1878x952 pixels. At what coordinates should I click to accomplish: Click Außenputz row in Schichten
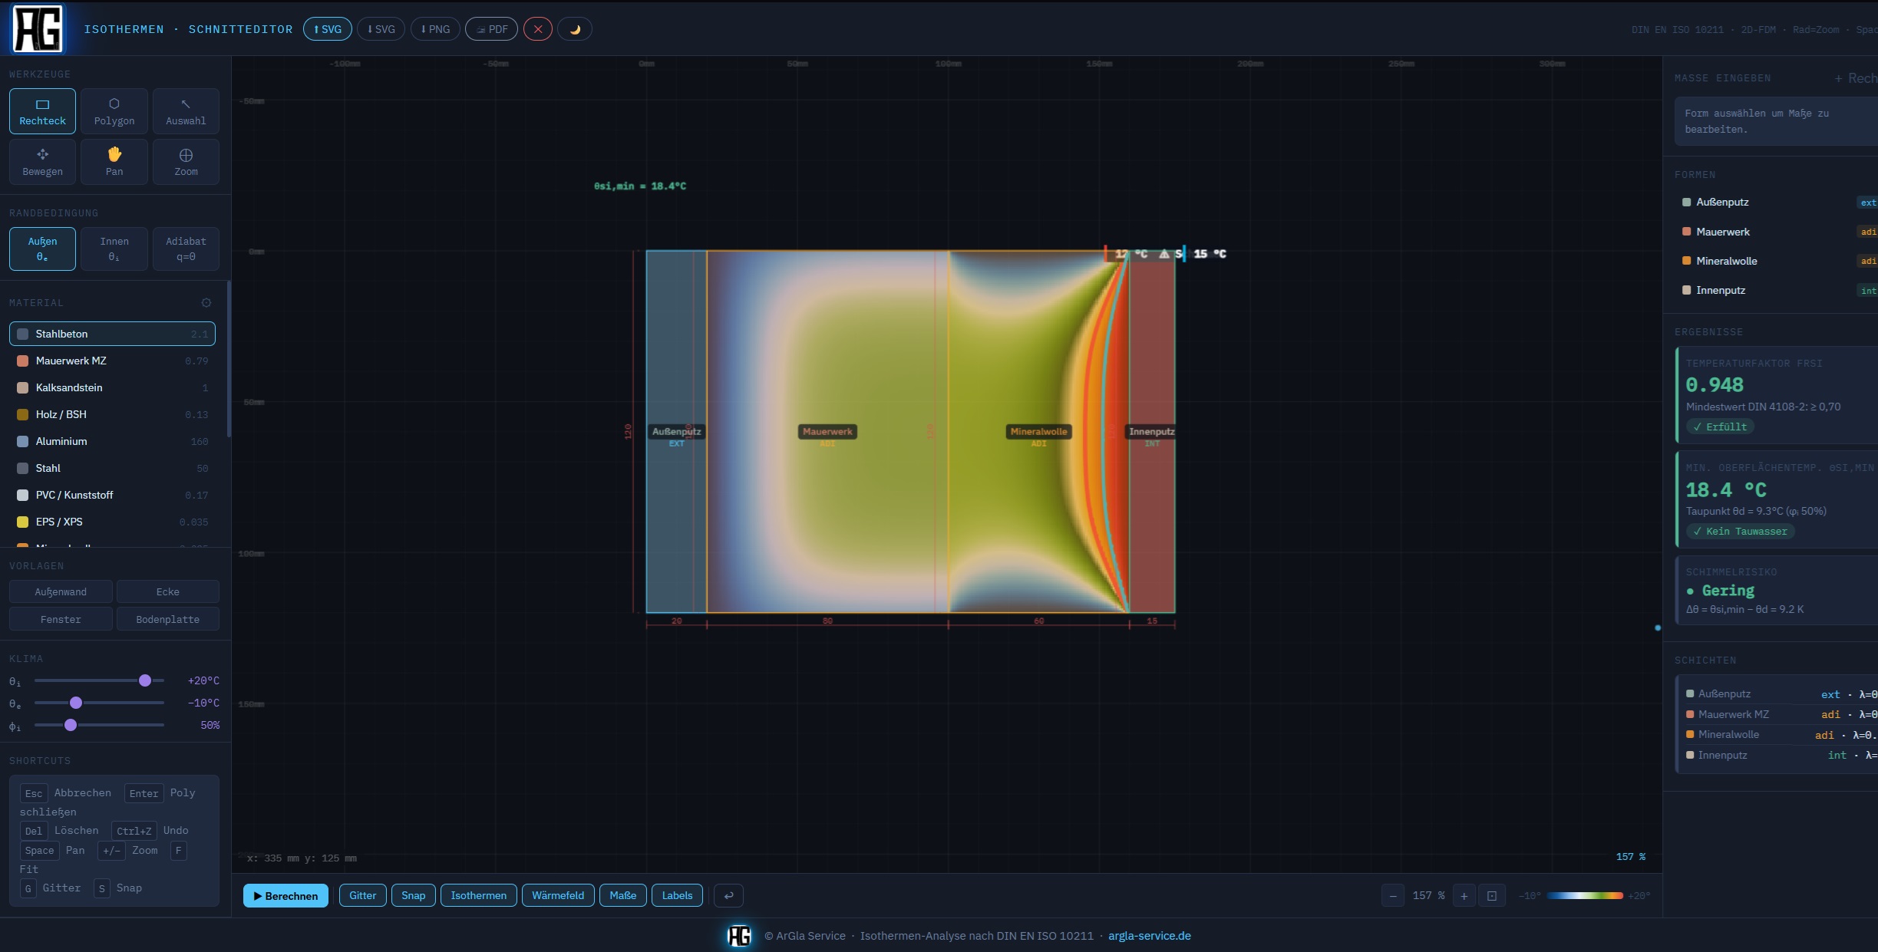click(x=1781, y=693)
